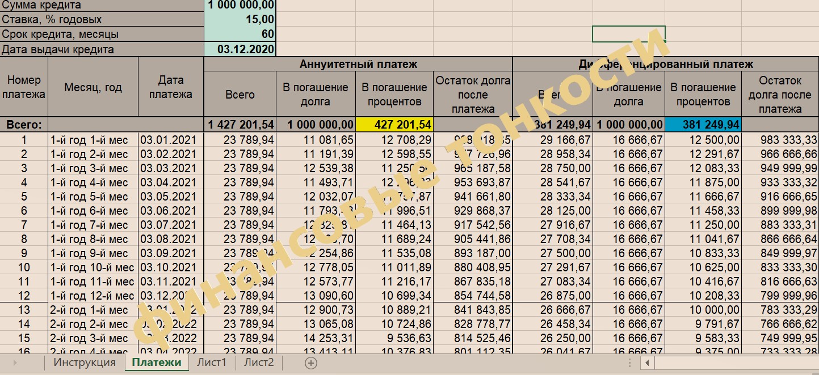Click annuity 'В погашение процентов' column header
This screenshot has width=819, height=375.
394,95
